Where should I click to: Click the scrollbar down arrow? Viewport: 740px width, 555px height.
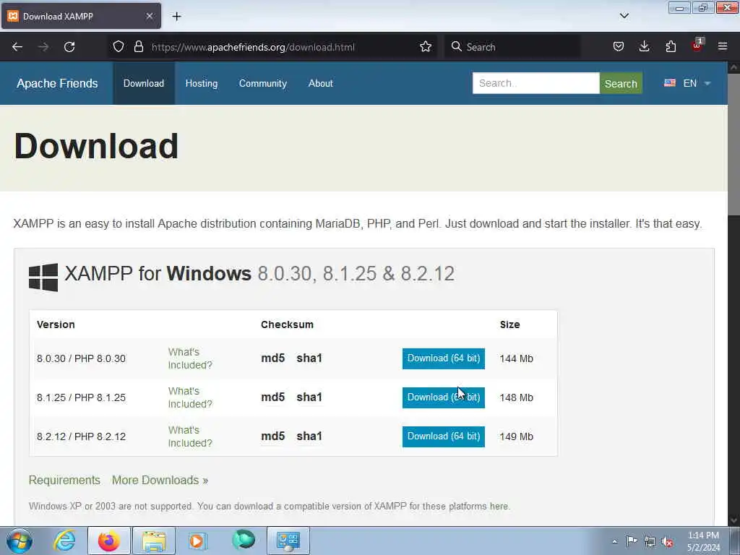[x=734, y=520]
